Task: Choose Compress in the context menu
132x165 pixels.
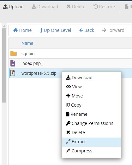Action: tap(92, 151)
